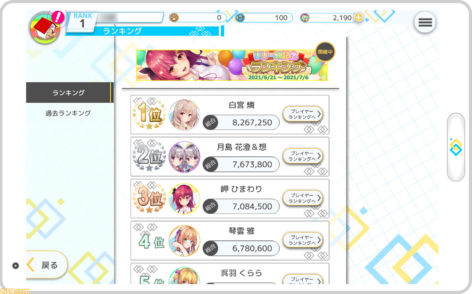
Task: Open the hamburger menu button
Action: [x=425, y=22]
